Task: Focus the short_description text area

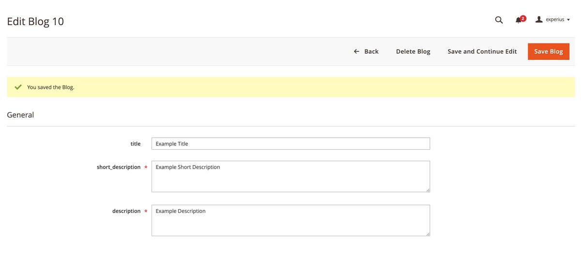Action: pos(290,176)
